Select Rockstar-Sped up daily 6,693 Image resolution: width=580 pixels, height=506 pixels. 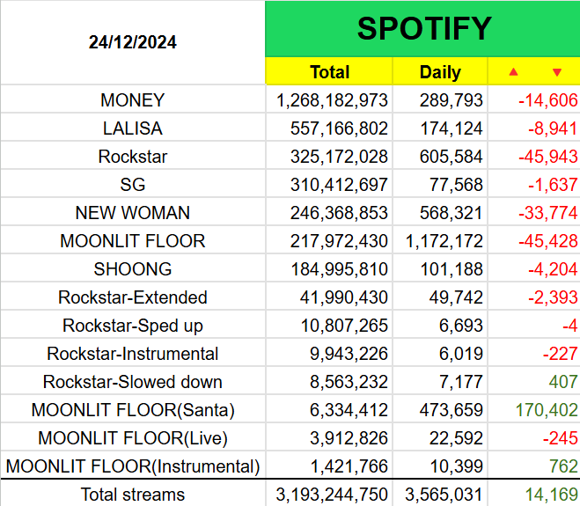pos(440,325)
